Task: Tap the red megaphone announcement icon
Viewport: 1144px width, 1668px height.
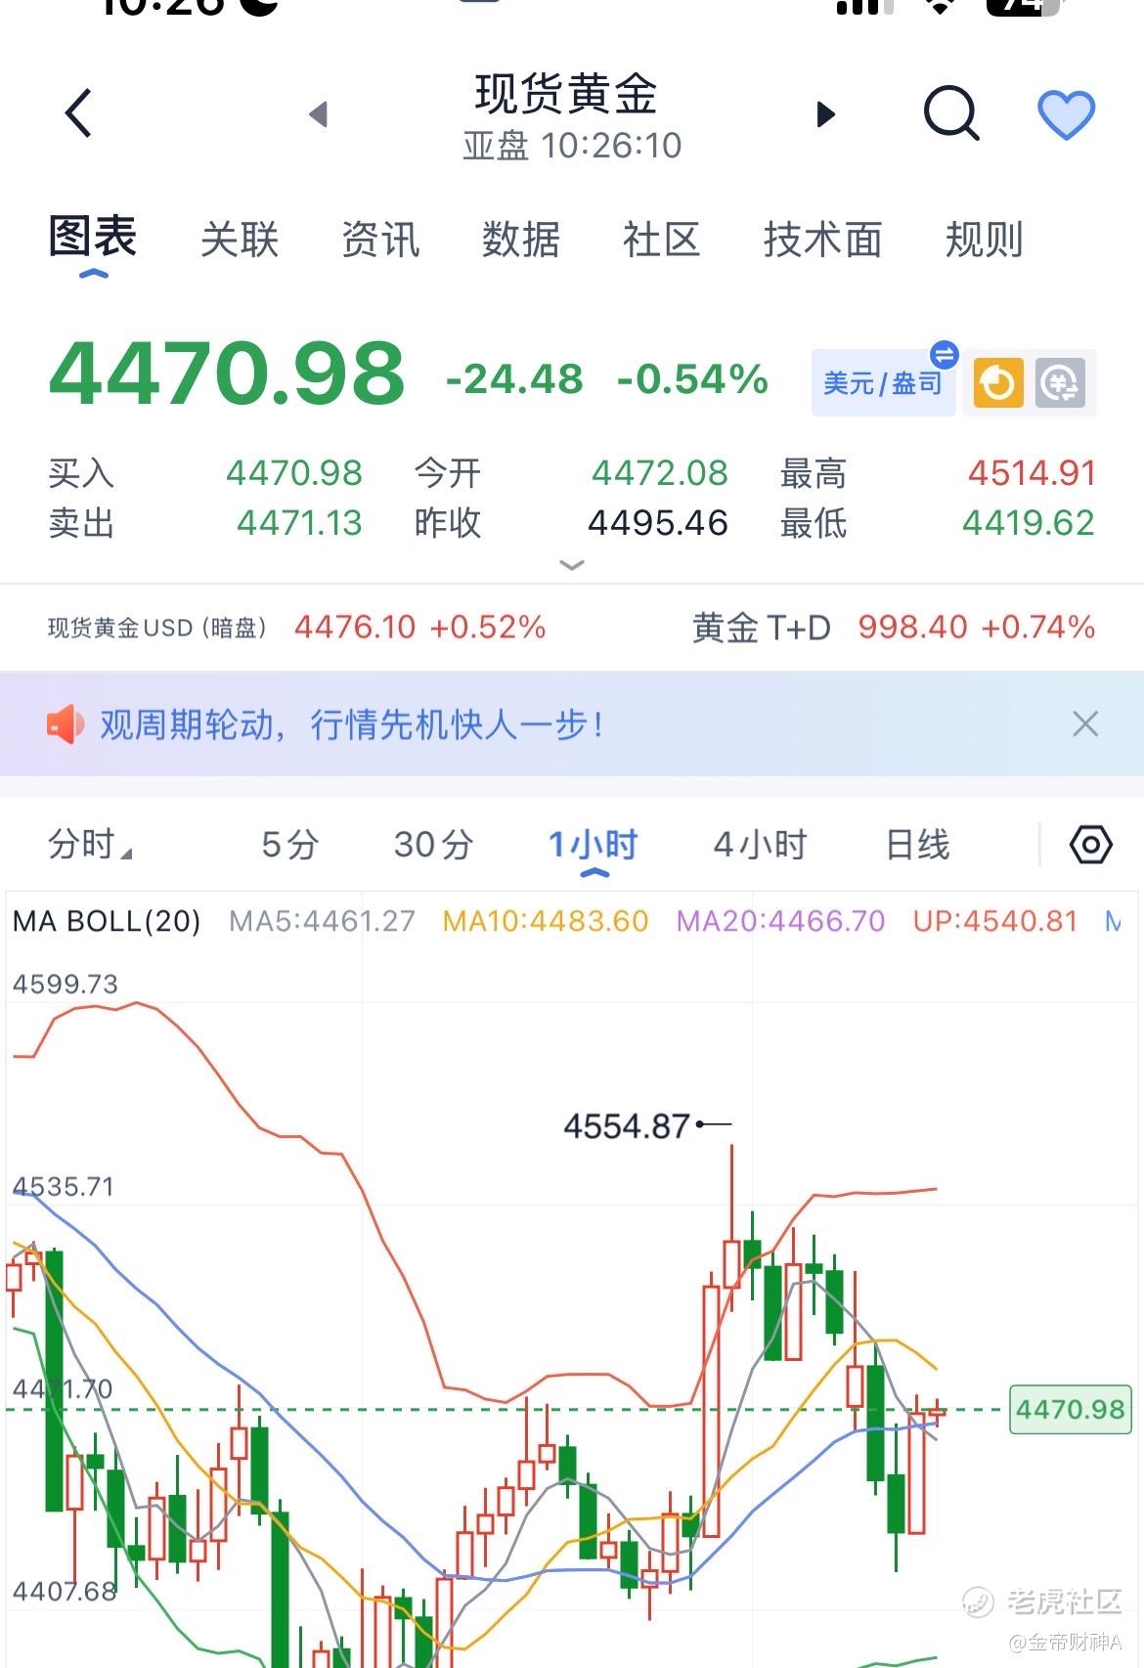Action: click(66, 724)
